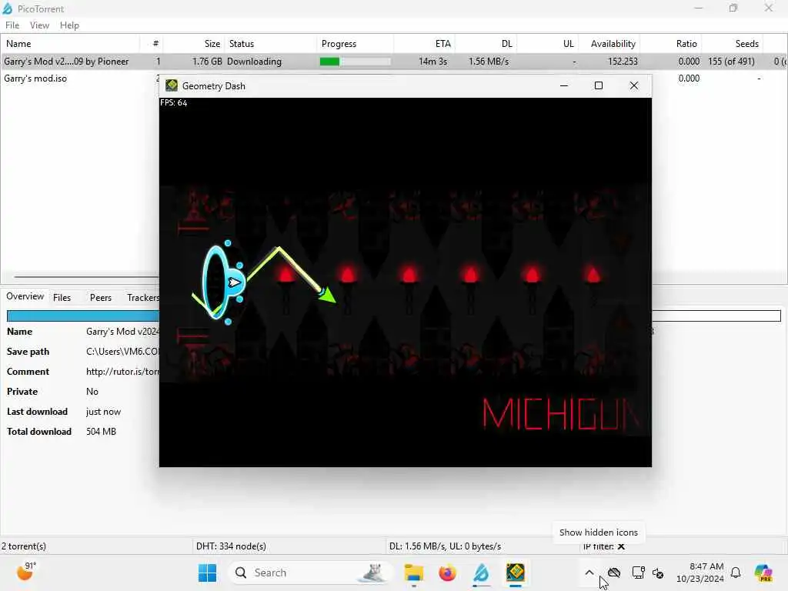This screenshot has width=788, height=591.
Task: Click the OneDrive cloud tray icon
Action: [613, 573]
